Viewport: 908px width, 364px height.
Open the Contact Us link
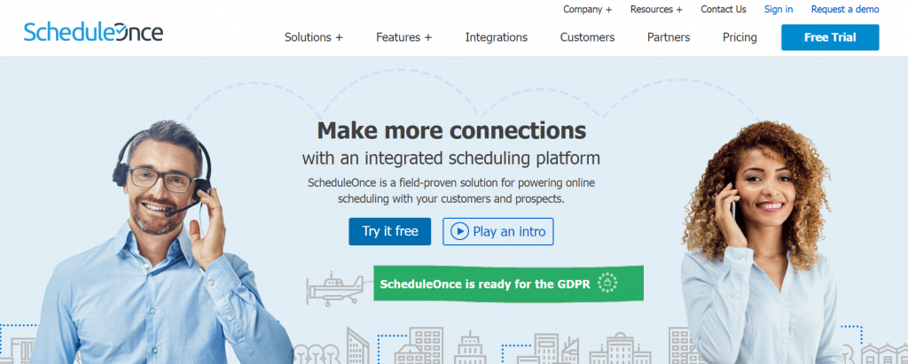(724, 9)
